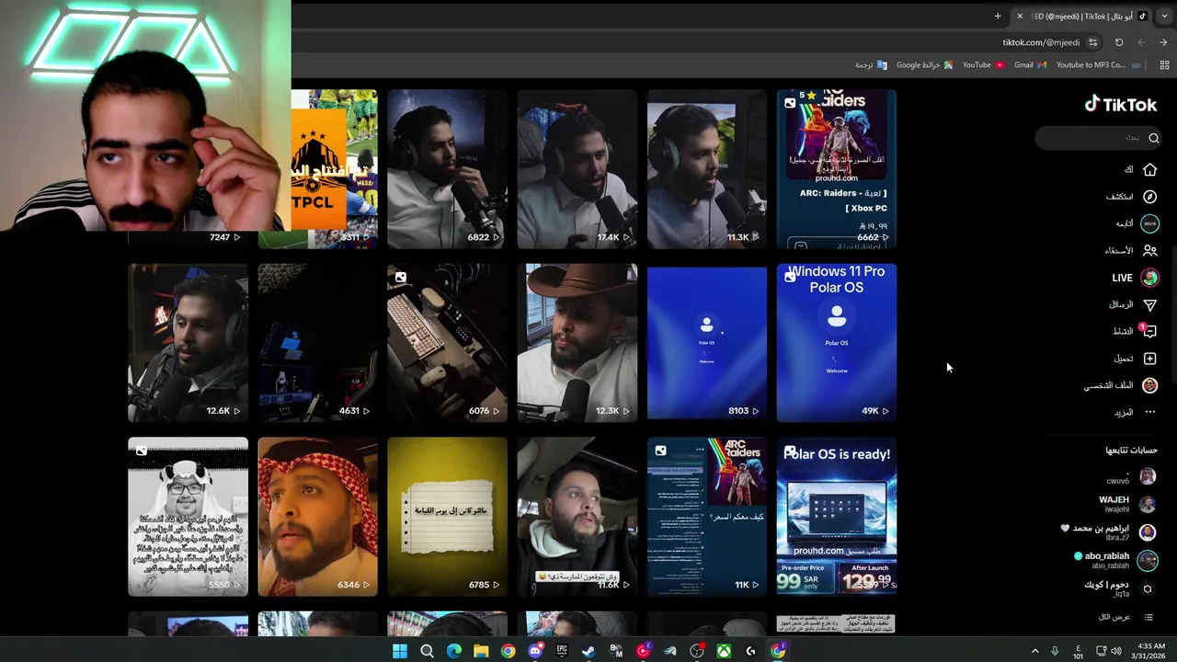Open followed account abo_rabiah
1177x662 pixels.
(x=1115, y=560)
